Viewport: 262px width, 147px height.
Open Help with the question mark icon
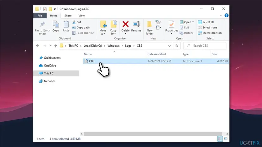click(x=227, y=15)
